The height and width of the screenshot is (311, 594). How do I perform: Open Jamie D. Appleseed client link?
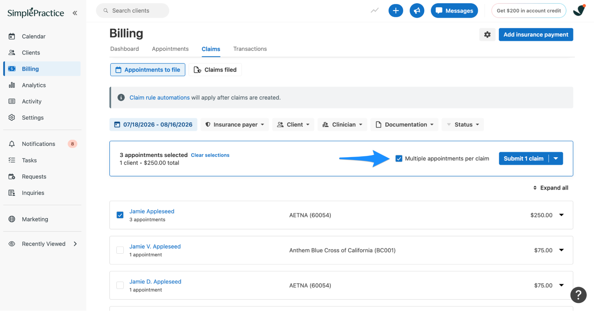[x=155, y=282]
